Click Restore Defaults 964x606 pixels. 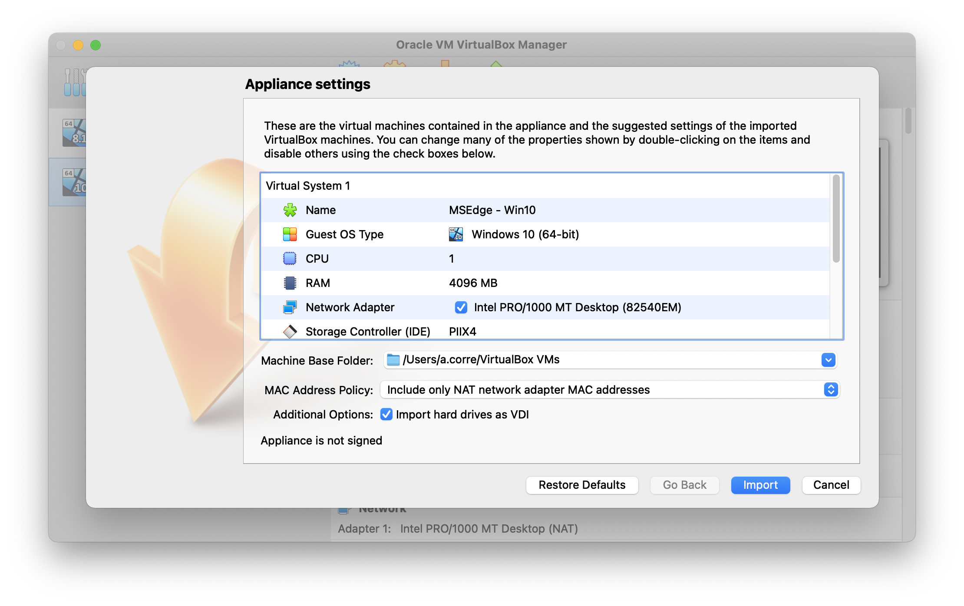[x=582, y=485]
